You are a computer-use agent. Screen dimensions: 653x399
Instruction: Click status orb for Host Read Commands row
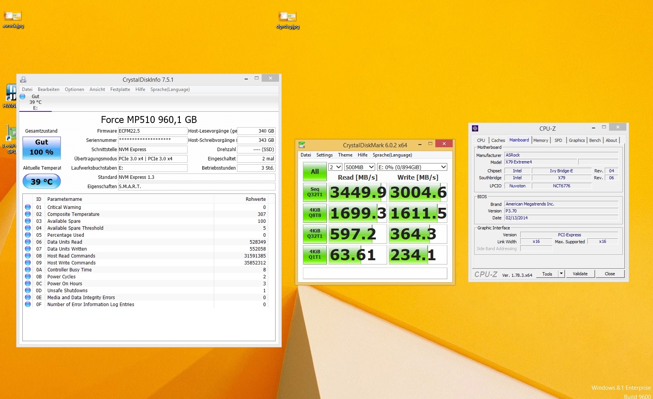point(28,256)
